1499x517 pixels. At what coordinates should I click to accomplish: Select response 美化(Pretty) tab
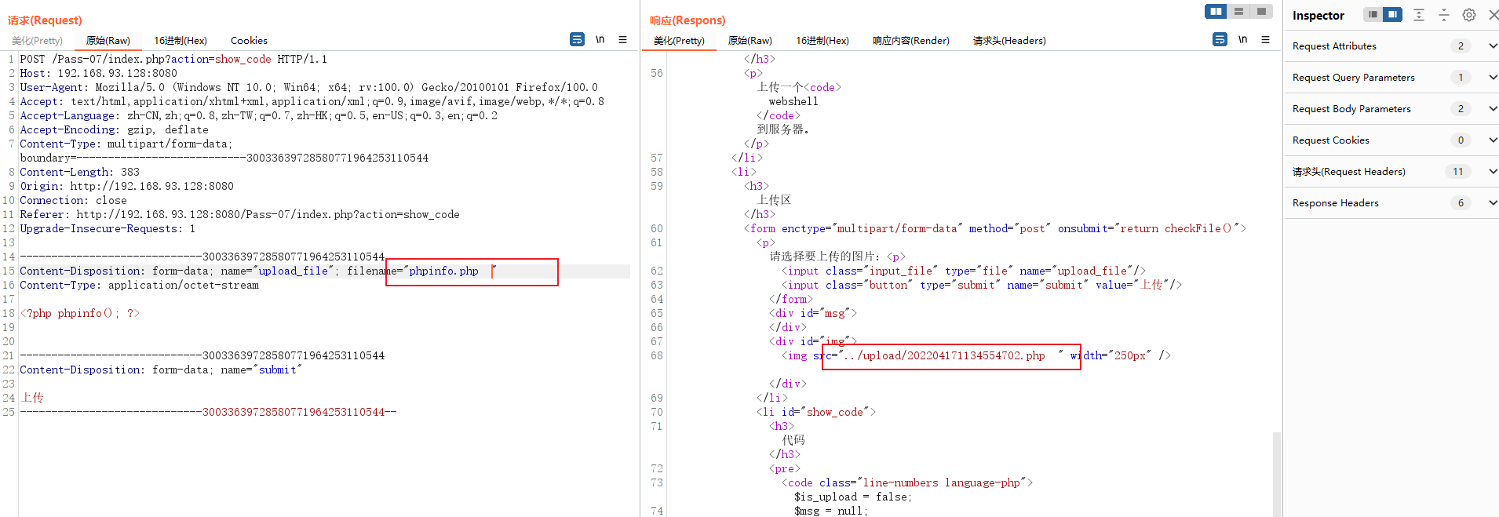pos(679,40)
